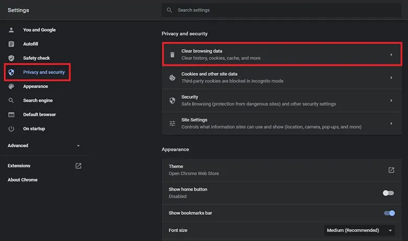Click the On startup power icon
This screenshot has height=241, width=408.
(11, 129)
